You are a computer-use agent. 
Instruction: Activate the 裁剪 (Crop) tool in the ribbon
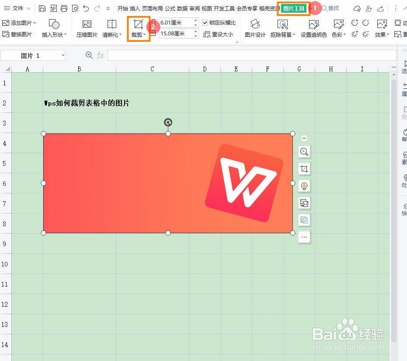tap(138, 28)
